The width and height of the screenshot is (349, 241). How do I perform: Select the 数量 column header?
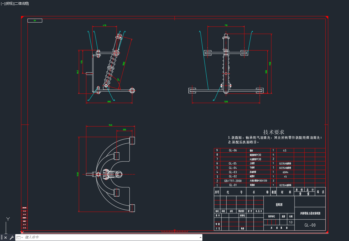point(274,192)
